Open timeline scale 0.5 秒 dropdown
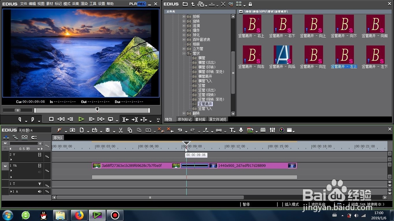The height and width of the screenshot is (221, 394). [x=39, y=149]
